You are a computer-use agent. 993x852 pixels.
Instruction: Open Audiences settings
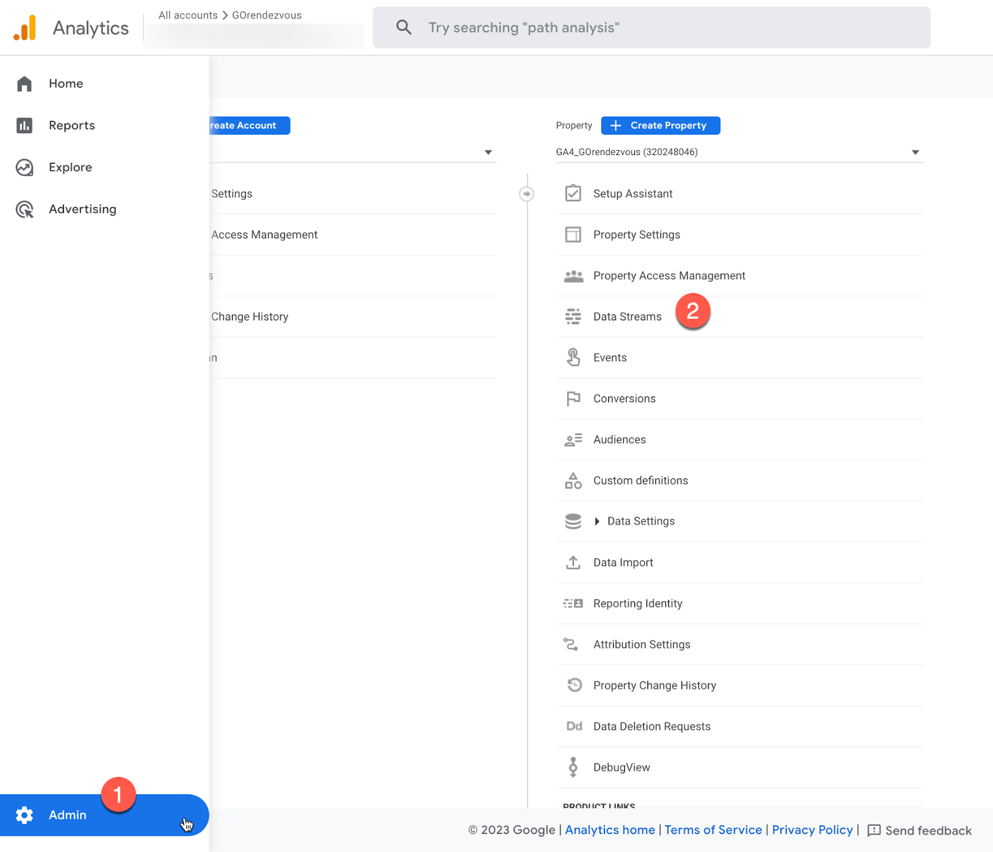click(x=740, y=439)
